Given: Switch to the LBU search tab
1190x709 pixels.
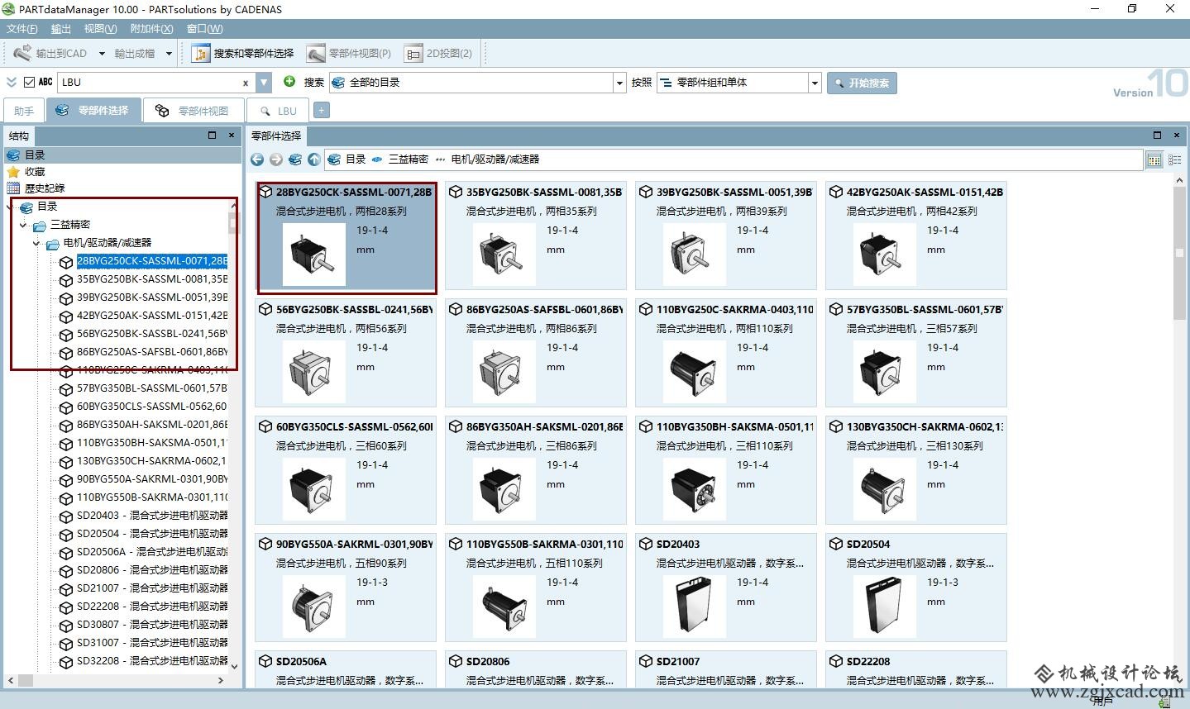Looking at the screenshot, I should [278, 111].
